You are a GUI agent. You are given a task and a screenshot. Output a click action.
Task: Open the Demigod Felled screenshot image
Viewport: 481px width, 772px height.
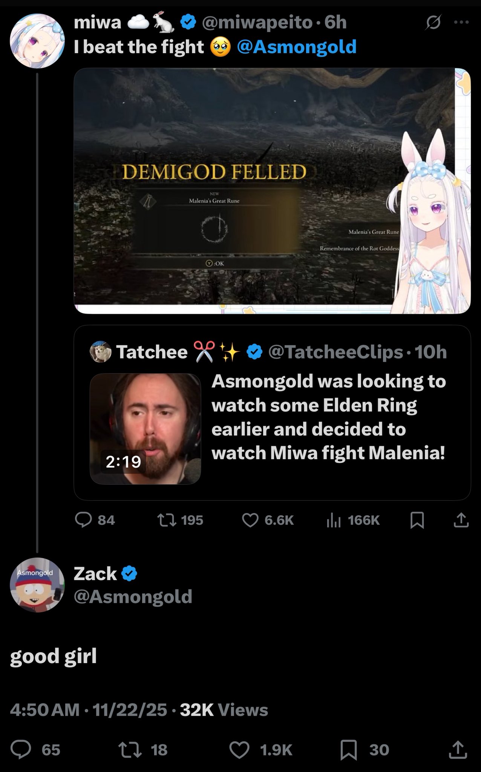coord(272,191)
